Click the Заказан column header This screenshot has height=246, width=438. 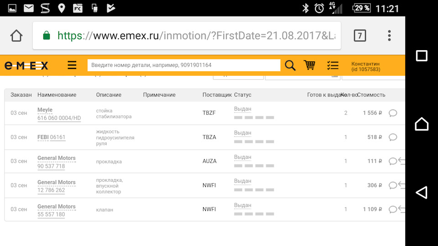21,95
